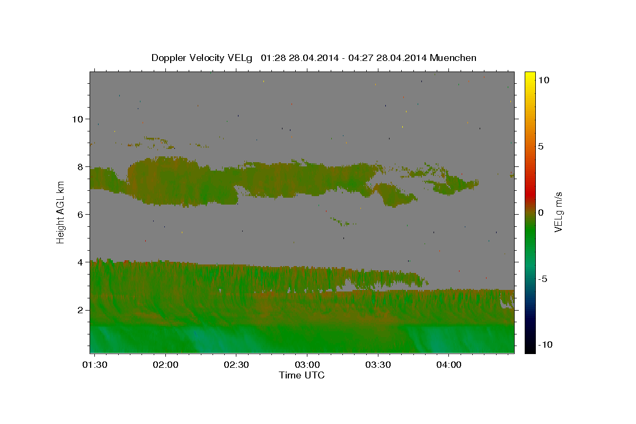Click the "VELg m/s" colorbar label
Screen dimensions: 636x424
(x=558, y=213)
